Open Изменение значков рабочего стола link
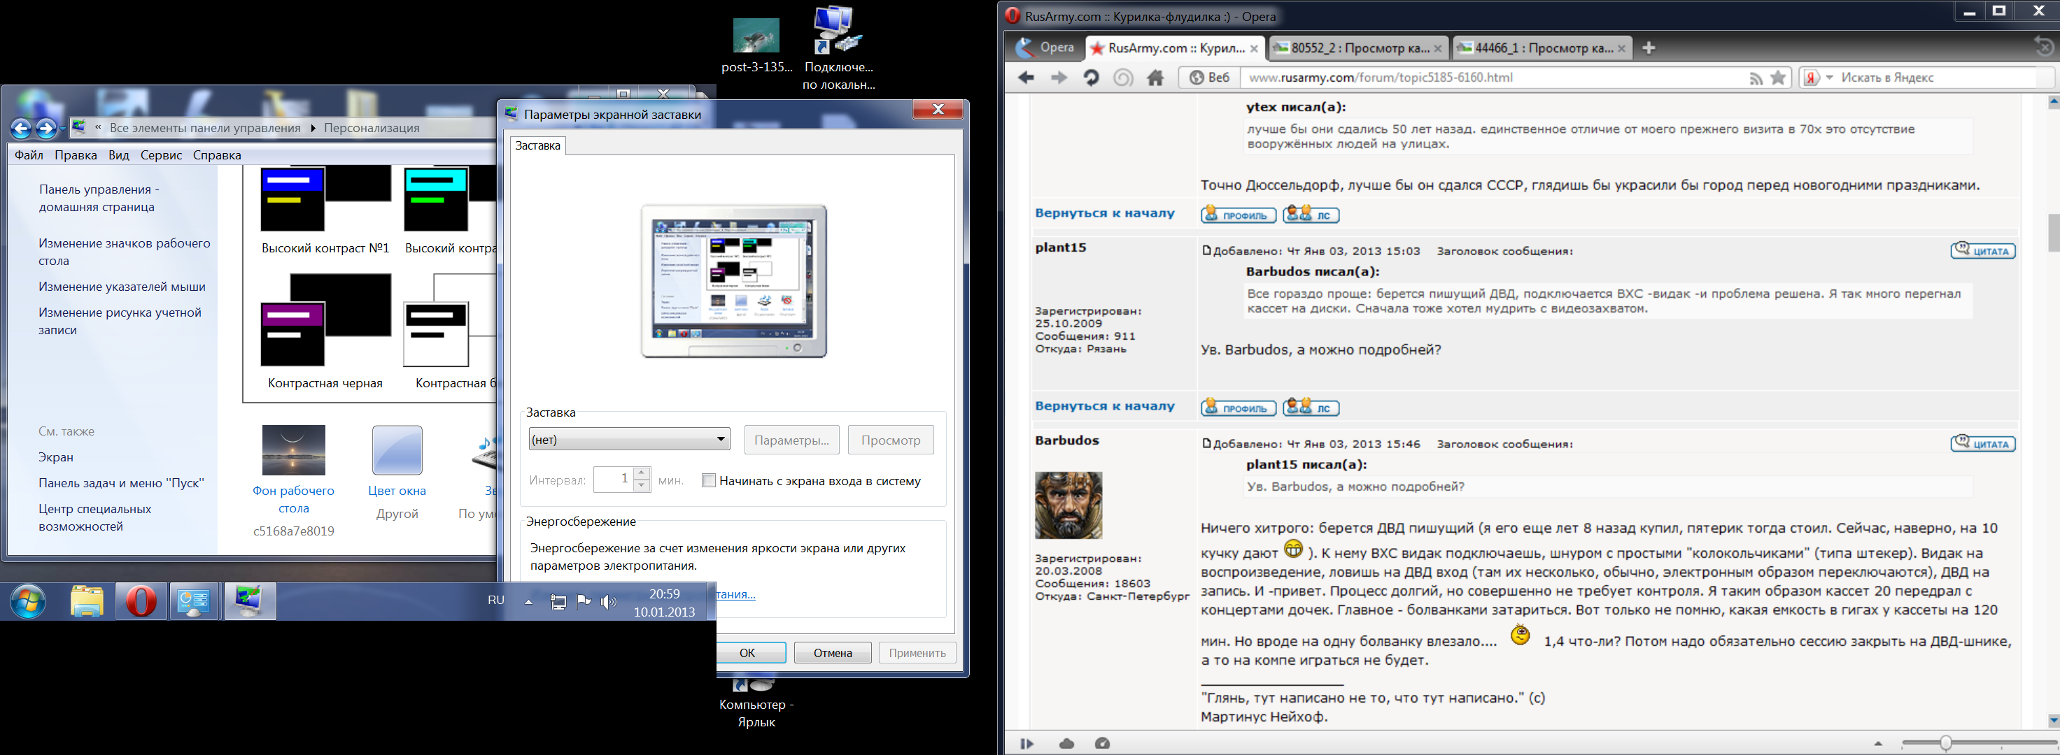The height and width of the screenshot is (755, 2060). point(125,252)
